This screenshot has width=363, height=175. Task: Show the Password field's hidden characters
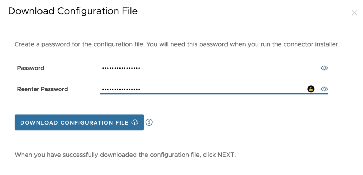pyautogui.click(x=324, y=68)
